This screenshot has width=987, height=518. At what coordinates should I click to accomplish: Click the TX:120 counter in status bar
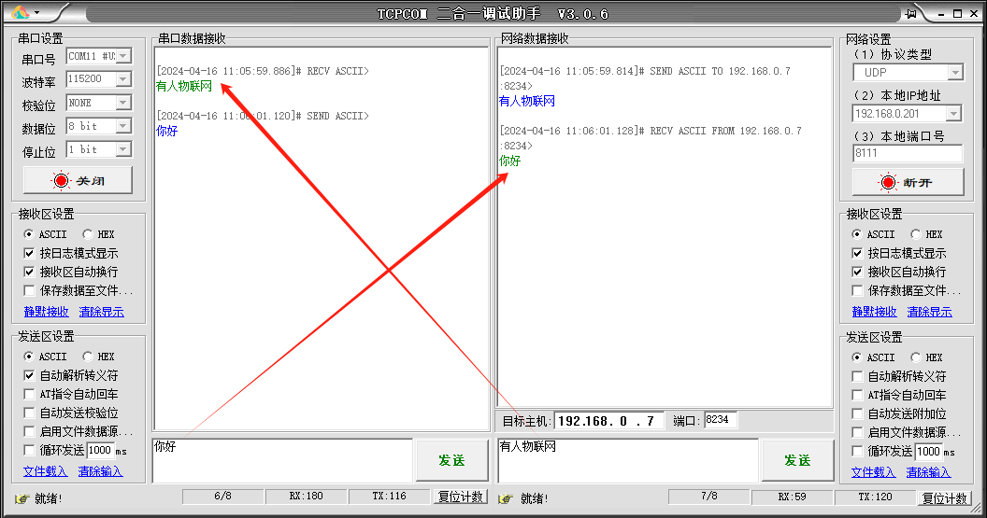click(876, 497)
